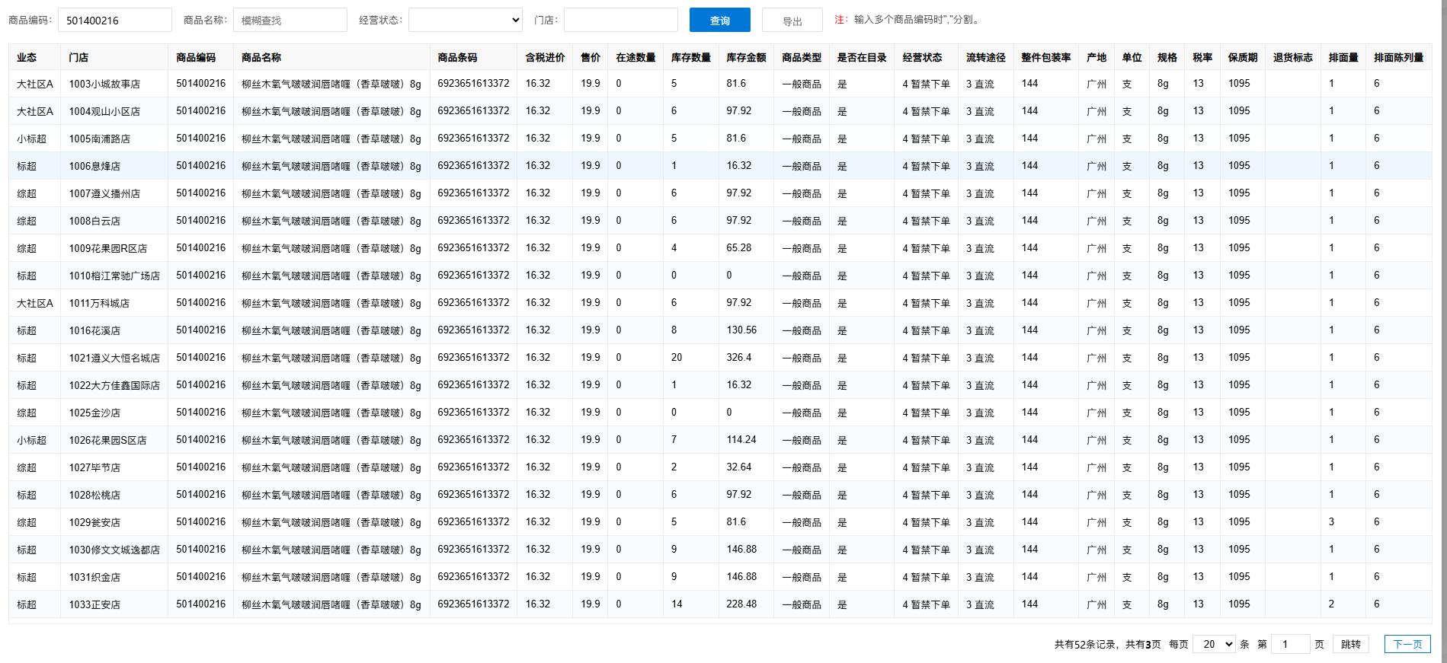Click the 经营状态 column header
The height and width of the screenshot is (663, 1447).
pos(922,58)
